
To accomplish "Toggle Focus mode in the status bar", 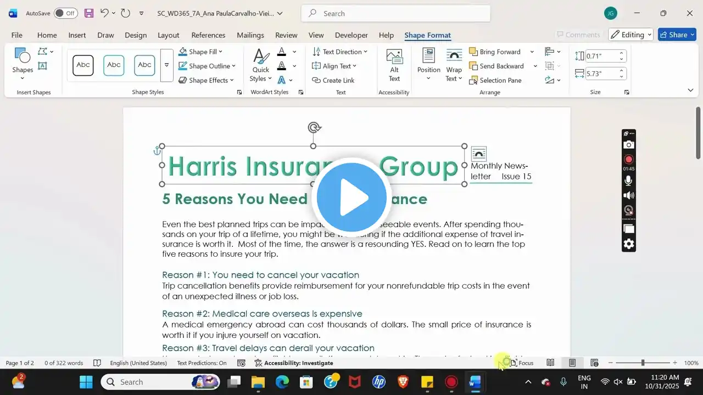I will point(522,363).
